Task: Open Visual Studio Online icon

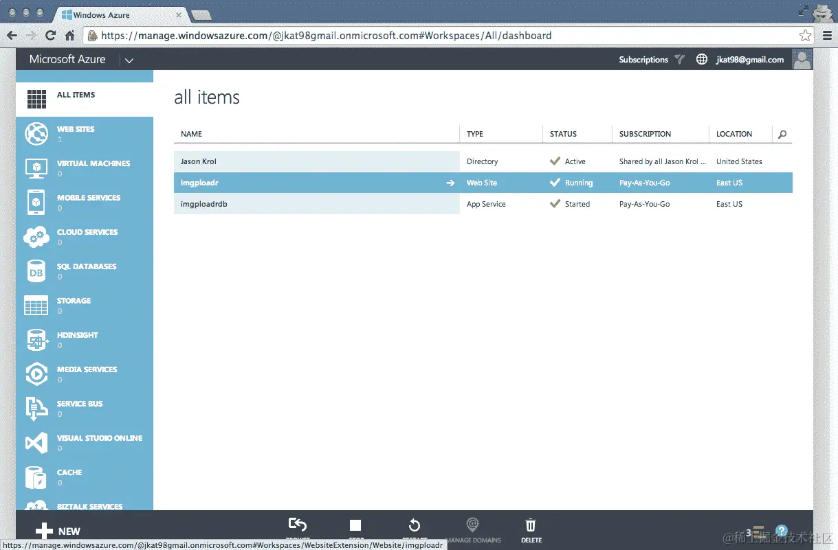Action: pyautogui.click(x=36, y=442)
